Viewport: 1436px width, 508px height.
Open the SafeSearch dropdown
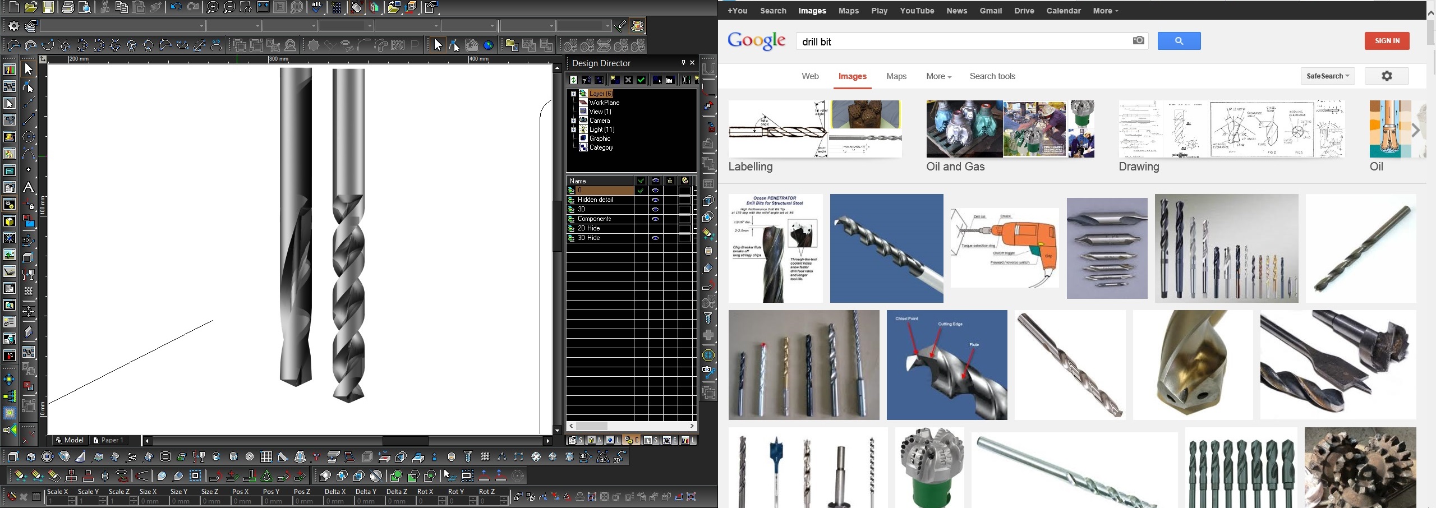tap(1328, 76)
